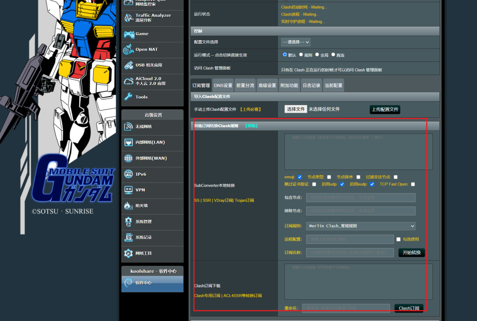Click the USB 相关应用 icon
This screenshot has height=321, width=477.
[x=129, y=65]
